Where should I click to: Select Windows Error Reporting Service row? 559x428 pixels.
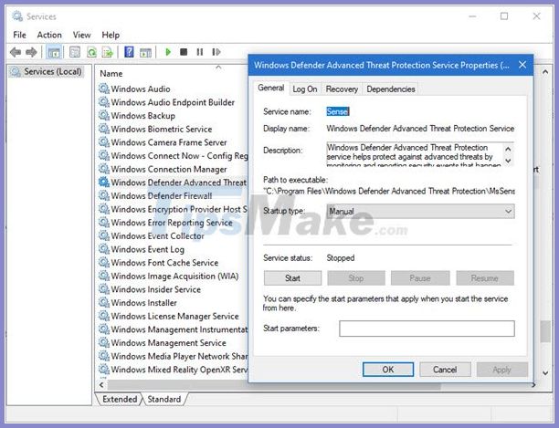pos(173,222)
